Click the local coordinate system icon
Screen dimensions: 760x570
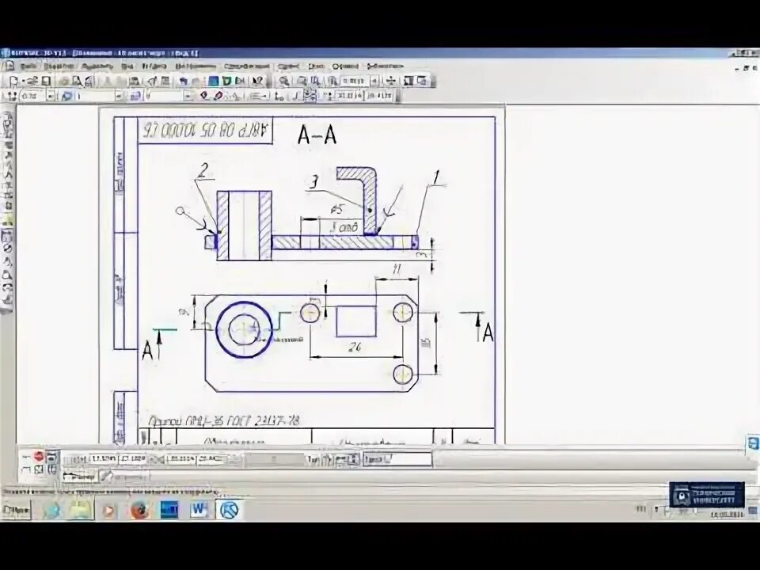point(279,96)
